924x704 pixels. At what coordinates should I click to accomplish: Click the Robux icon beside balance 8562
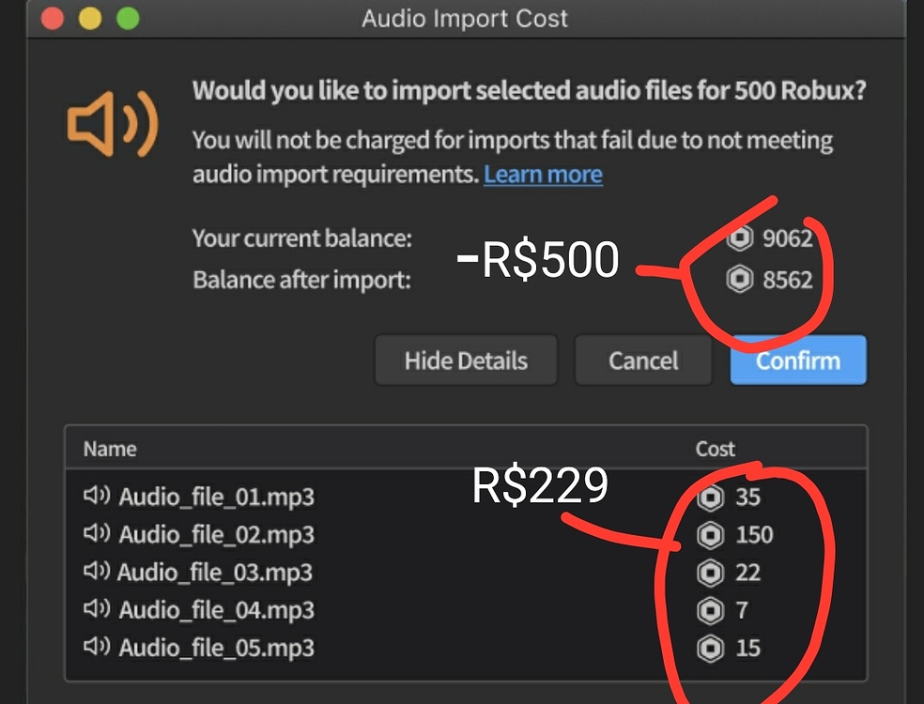pyautogui.click(x=740, y=279)
